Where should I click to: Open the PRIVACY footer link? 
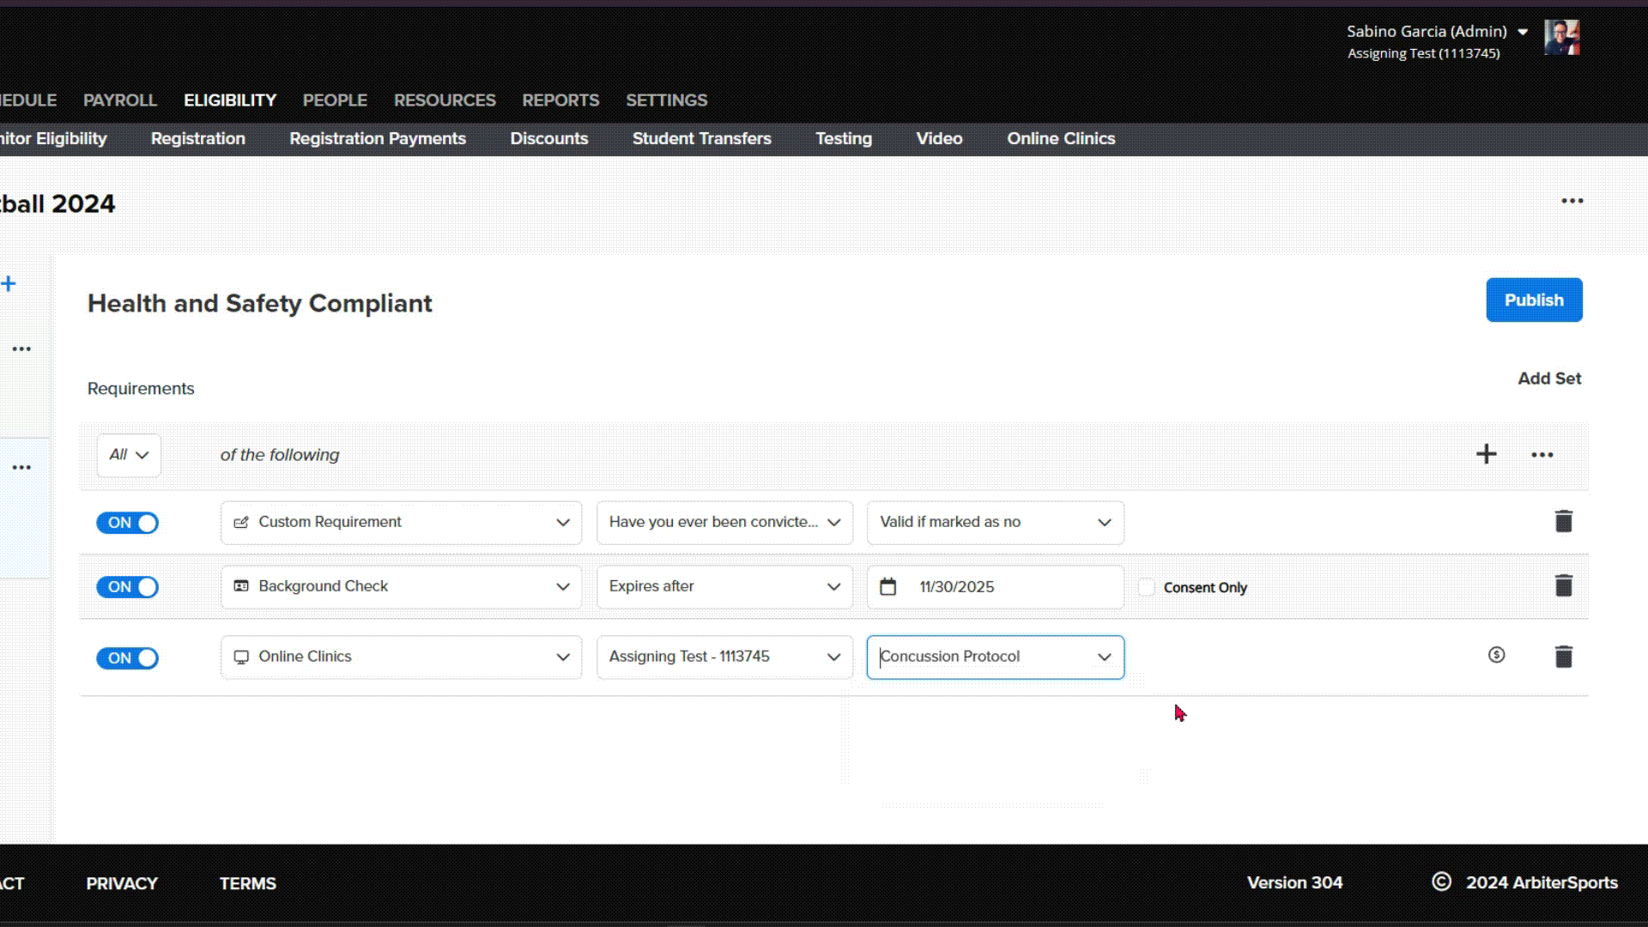tap(122, 883)
